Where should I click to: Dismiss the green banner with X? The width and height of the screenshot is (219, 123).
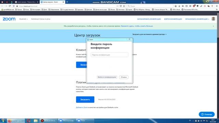pyautogui.click(x=213, y=26)
